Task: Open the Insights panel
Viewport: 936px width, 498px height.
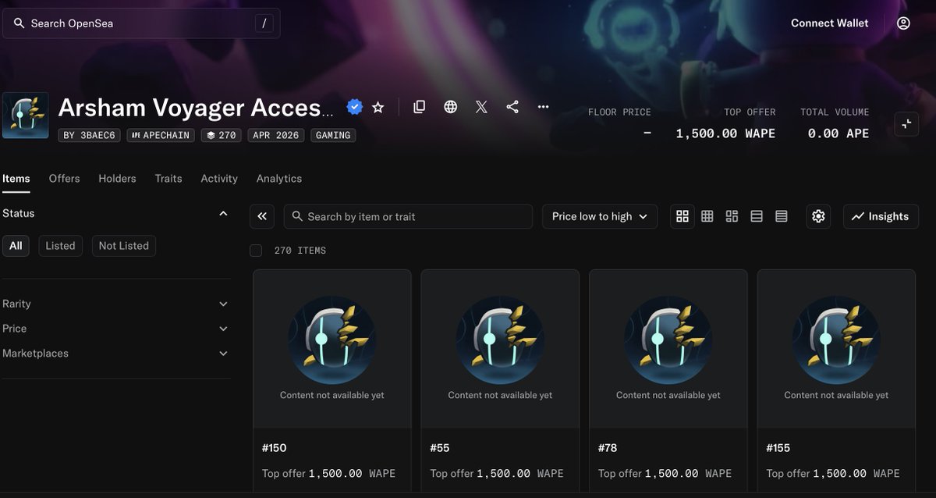Action: (x=881, y=216)
